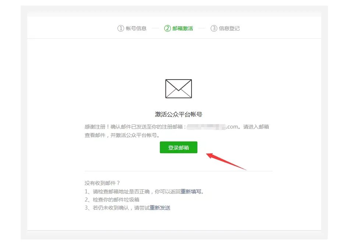Click the 激活公众平台帐号 heading
351x242 pixels.
point(178,115)
